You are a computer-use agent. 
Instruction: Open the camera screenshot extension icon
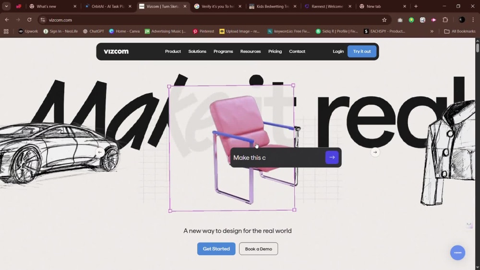[400, 20]
